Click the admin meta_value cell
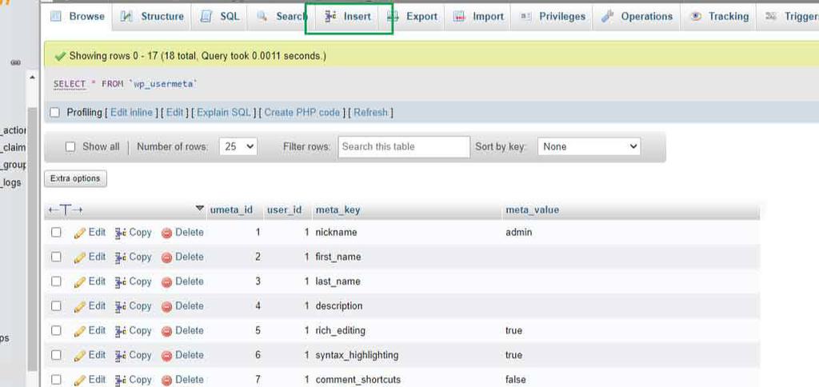Screen dimensions: 819x387 (x=518, y=233)
